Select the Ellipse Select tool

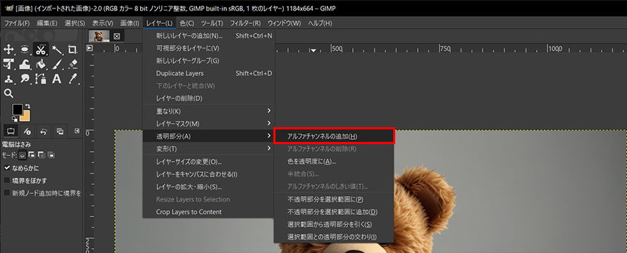[25, 50]
